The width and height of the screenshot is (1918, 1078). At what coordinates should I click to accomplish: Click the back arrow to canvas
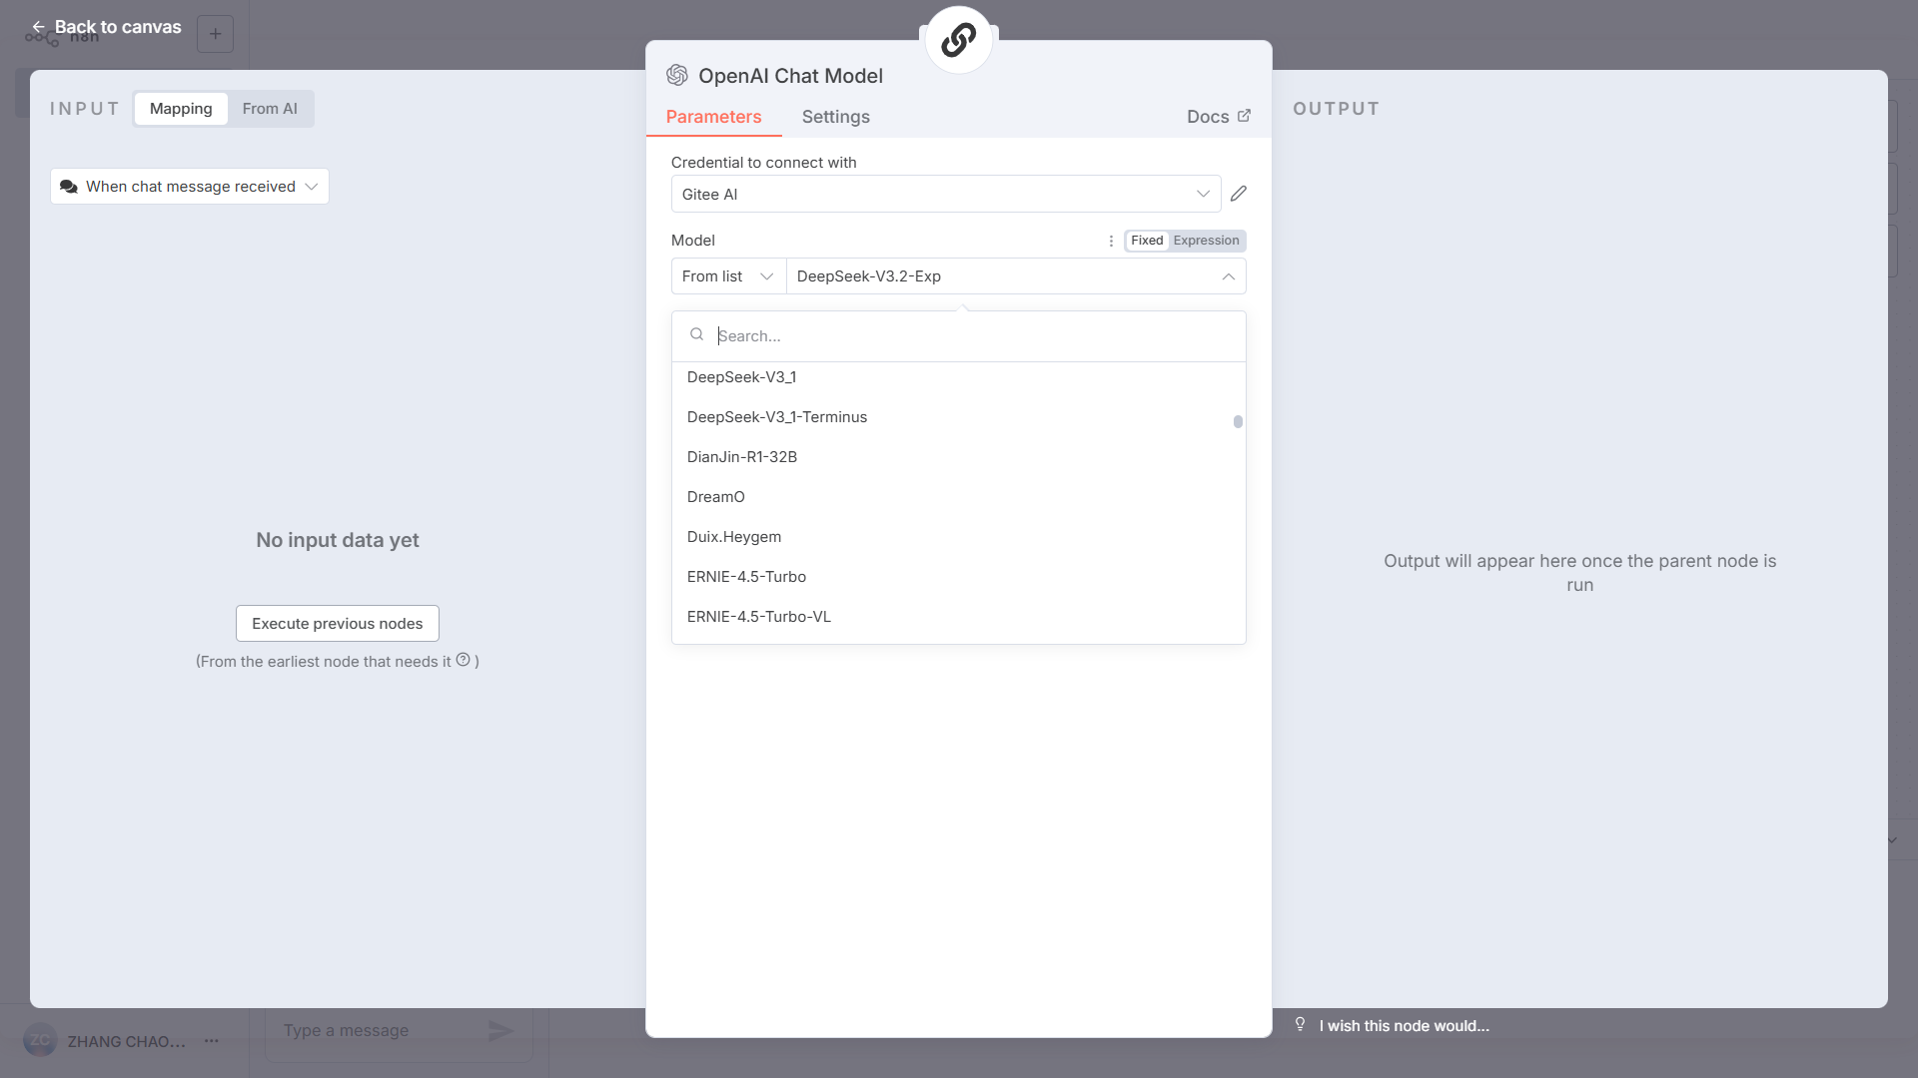38,27
